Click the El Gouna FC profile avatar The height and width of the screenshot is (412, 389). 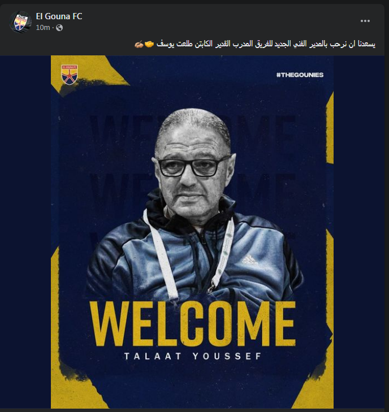pos(20,22)
